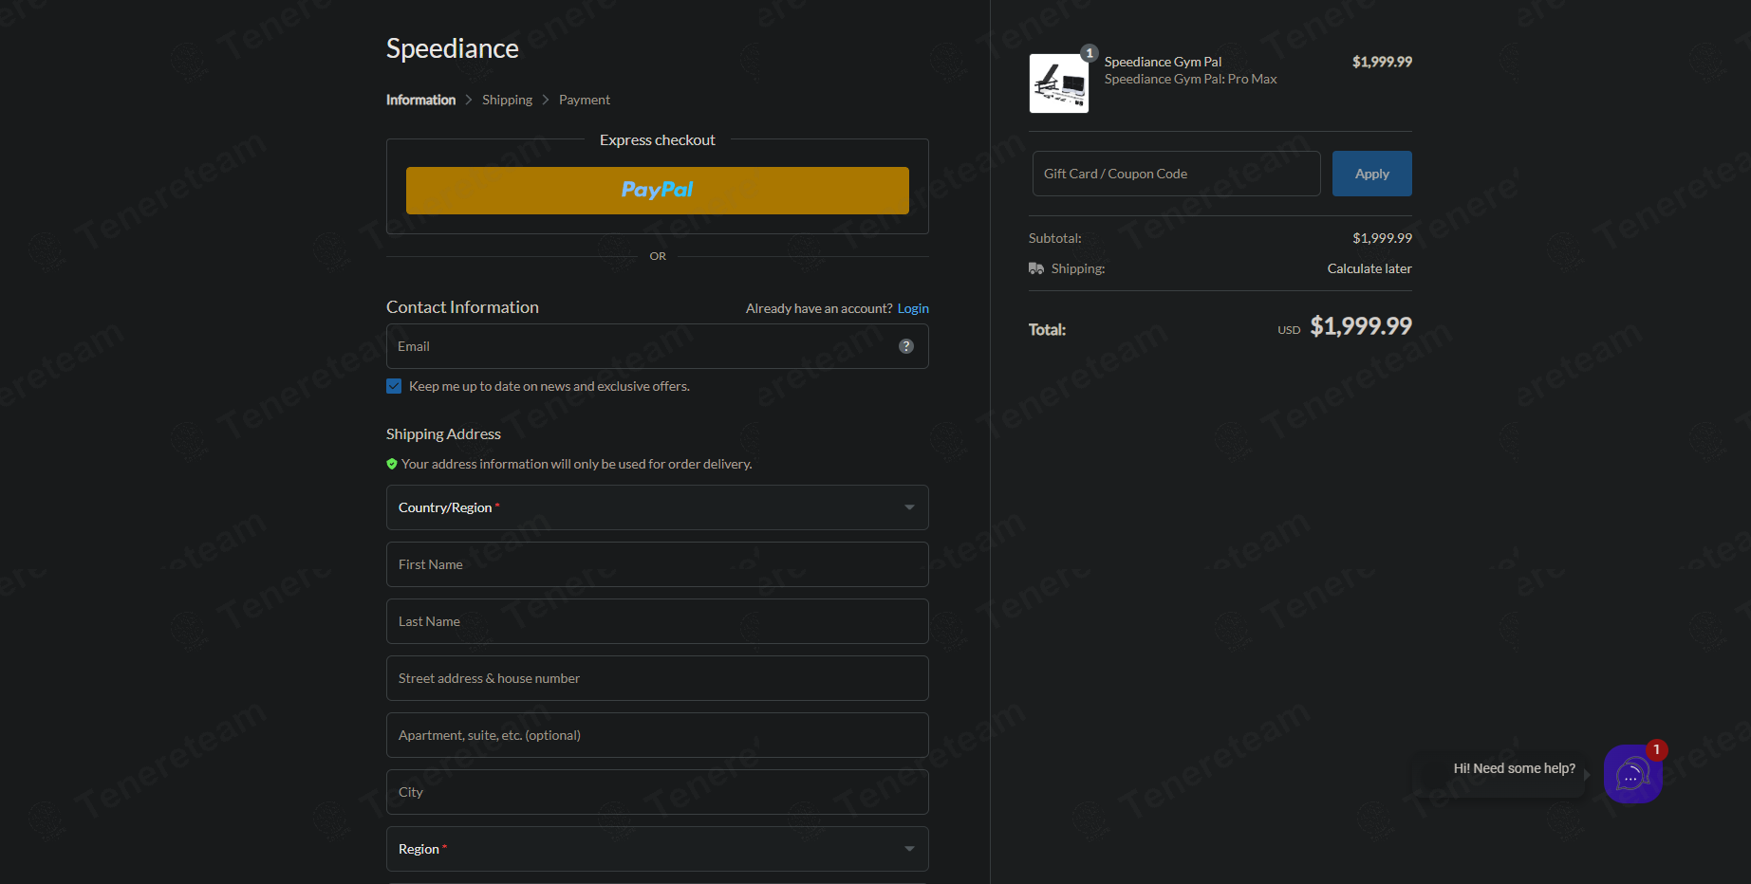Click the Country/Region dropdown arrow

point(909,507)
